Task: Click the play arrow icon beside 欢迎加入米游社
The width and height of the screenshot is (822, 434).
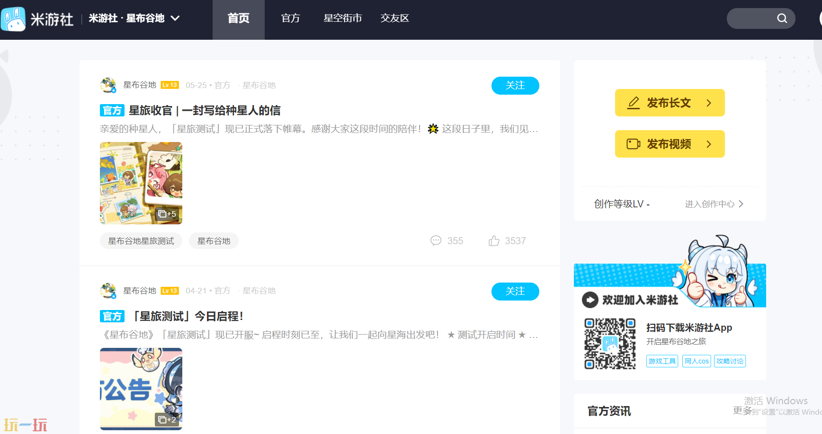Action: (x=590, y=300)
